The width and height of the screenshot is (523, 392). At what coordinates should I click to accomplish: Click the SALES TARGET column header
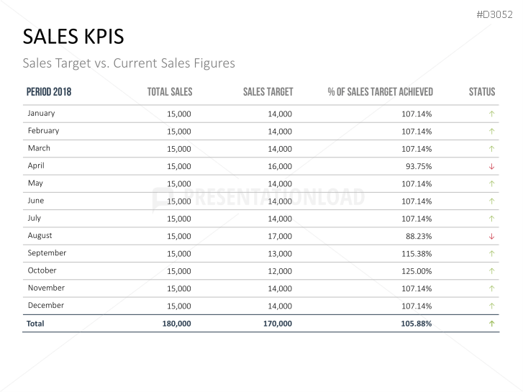(x=268, y=92)
